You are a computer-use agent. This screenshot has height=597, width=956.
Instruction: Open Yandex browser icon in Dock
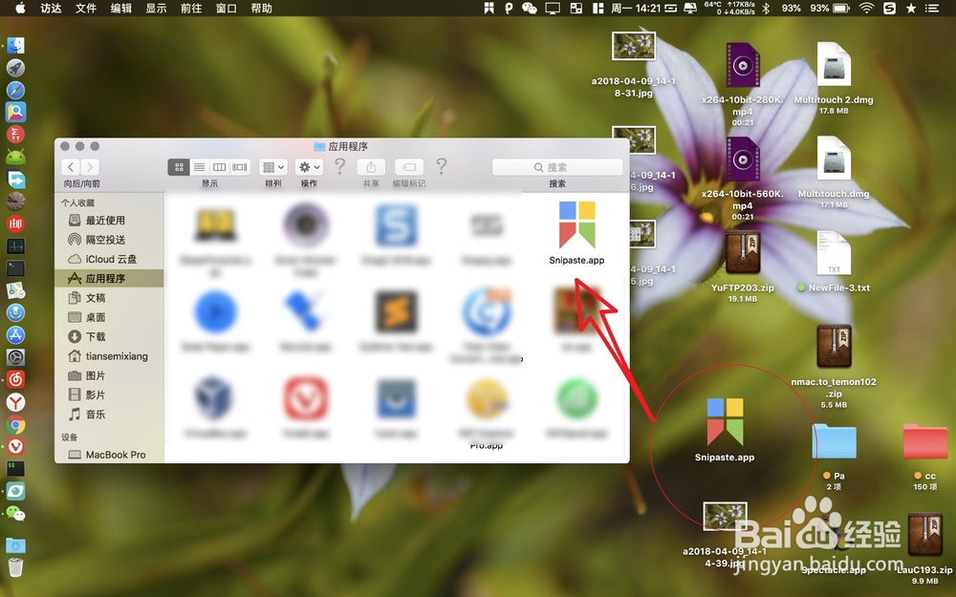click(x=15, y=402)
